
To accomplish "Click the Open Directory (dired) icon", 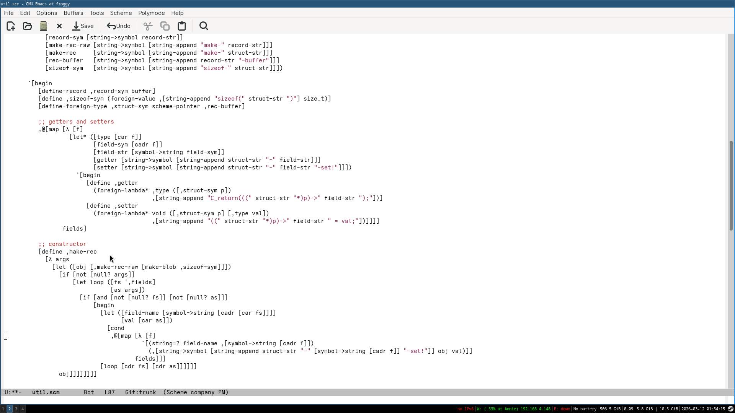I will [43, 26].
